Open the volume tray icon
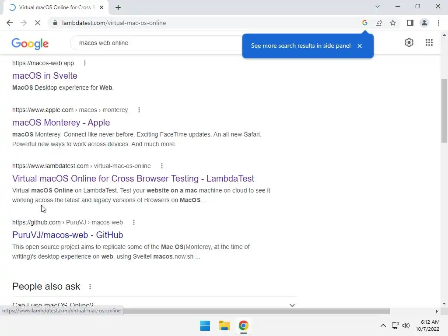 [406, 325]
